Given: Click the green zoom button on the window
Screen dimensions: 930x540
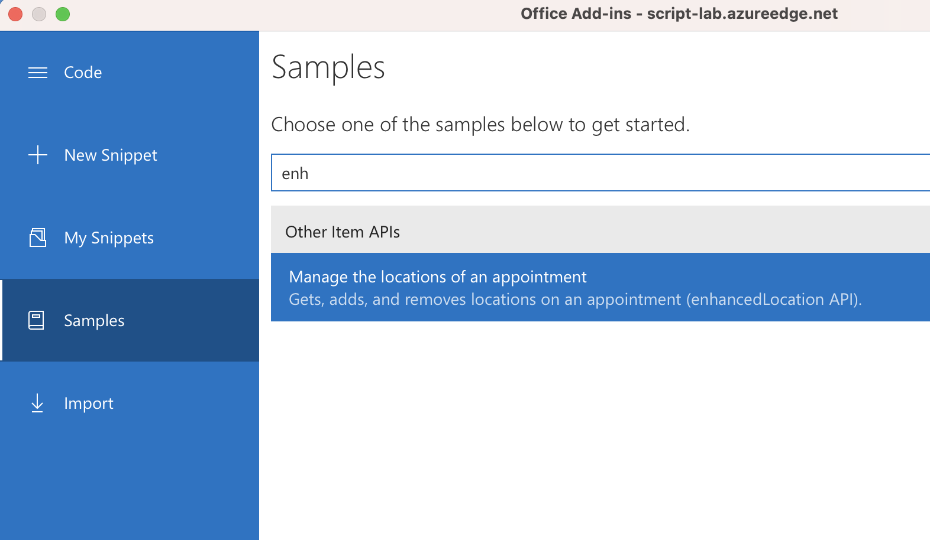Looking at the screenshot, I should tap(62, 13).
